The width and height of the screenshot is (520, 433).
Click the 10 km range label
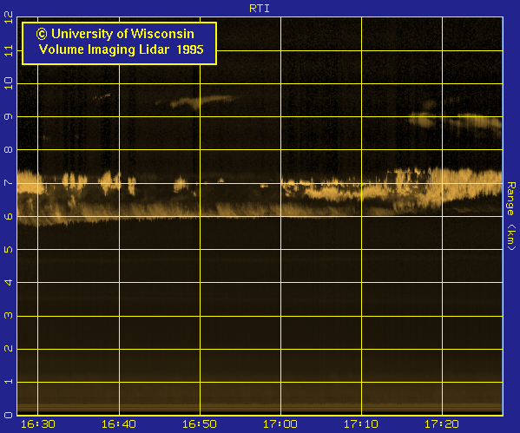click(9, 83)
